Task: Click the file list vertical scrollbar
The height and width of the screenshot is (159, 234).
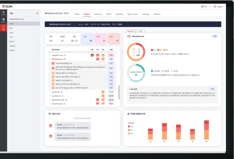Action: click(119, 92)
